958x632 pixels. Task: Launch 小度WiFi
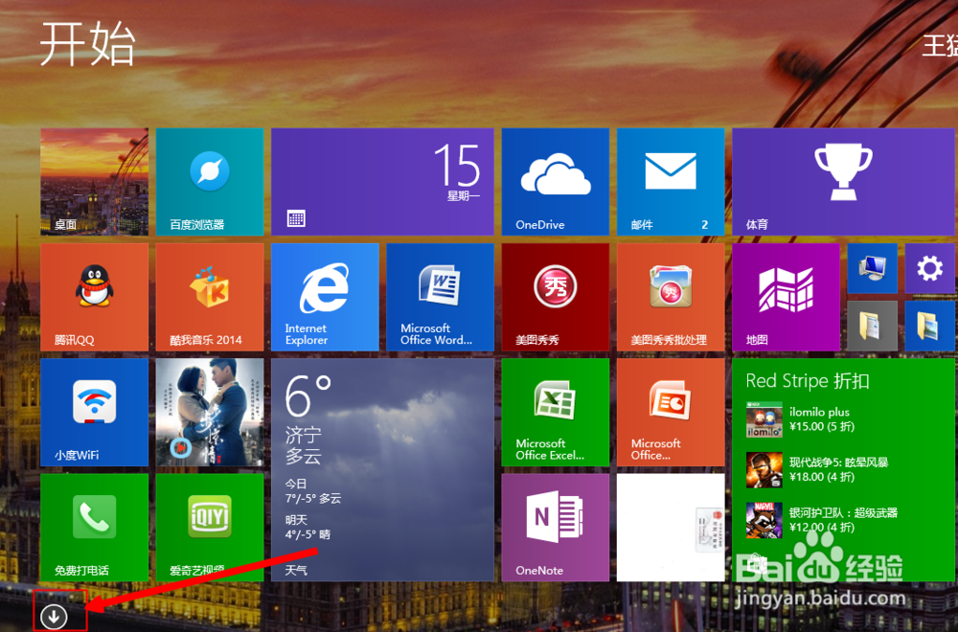(94, 412)
